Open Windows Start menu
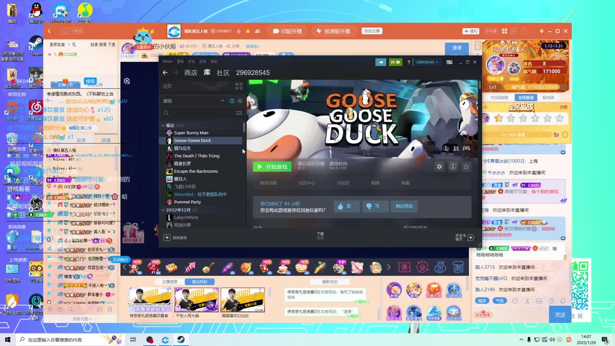The image size is (615, 346). point(8,340)
